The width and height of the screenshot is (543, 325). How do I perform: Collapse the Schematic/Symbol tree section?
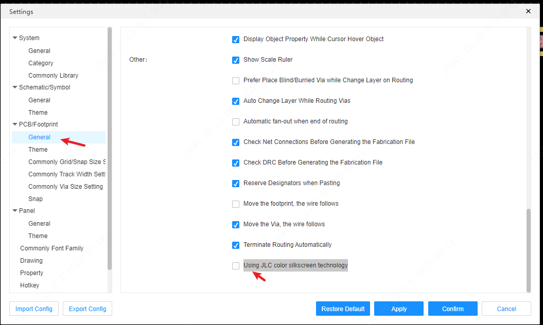(x=15, y=87)
